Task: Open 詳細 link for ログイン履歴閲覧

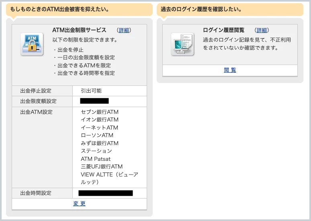Action: point(262,30)
